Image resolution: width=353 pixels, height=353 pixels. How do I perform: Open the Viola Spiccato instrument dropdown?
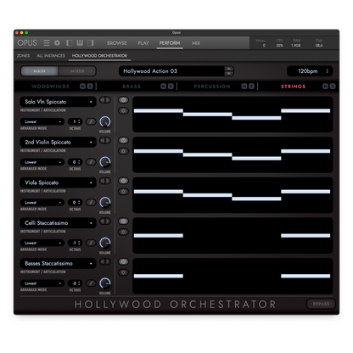click(x=58, y=182)
